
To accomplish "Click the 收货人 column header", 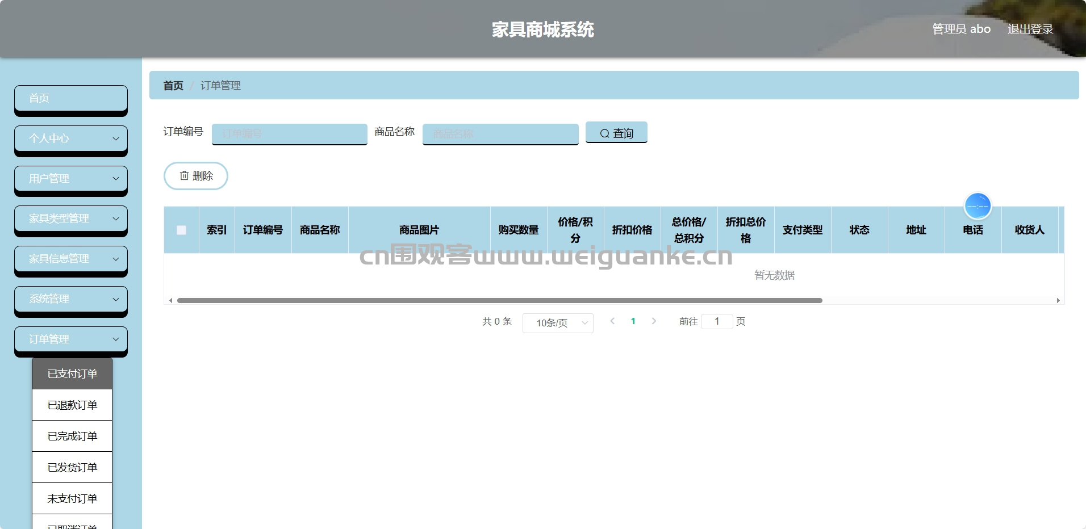I will 1030,230.
